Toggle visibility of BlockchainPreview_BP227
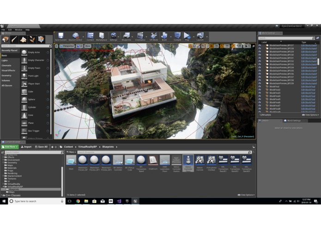Screen dimensions: 321x228 pyautogui.click(x=260, y=45)
